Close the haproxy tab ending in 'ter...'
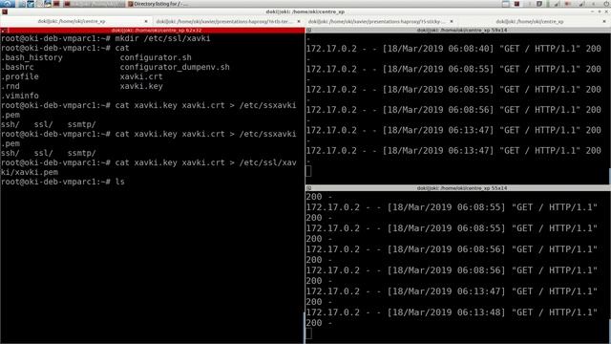Image resolution: width=611 pixels, height=344 pixels. coord(299,21)
